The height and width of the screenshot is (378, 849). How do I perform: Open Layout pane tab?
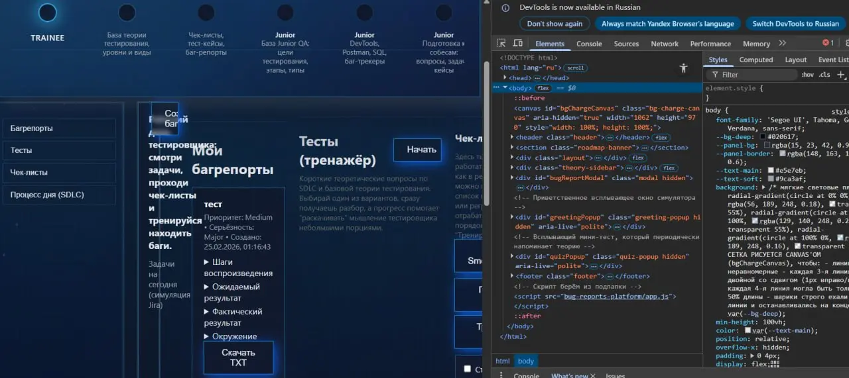point(796,60)
